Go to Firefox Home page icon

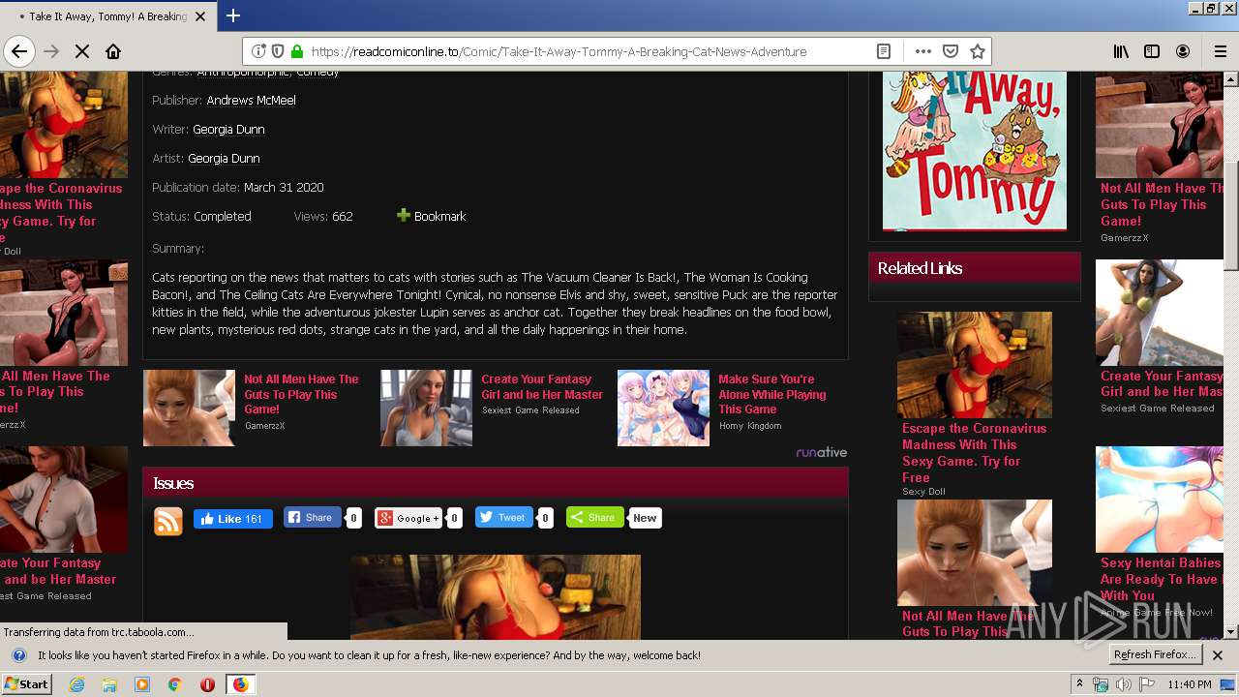tap(113, 51)
